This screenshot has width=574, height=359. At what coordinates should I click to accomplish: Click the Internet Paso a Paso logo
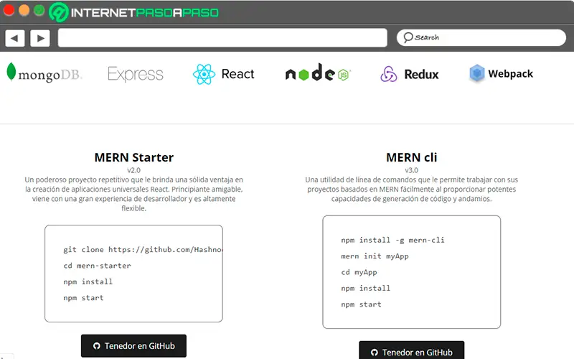(x=134, y=12)
